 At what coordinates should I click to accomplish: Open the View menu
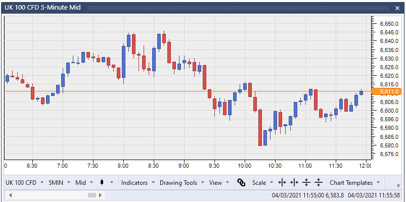pos(219,183)
